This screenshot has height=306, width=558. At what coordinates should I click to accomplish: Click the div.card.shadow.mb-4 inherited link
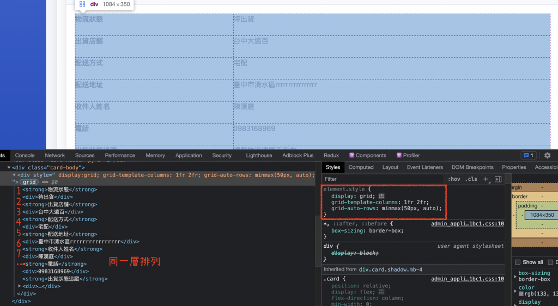390,270
